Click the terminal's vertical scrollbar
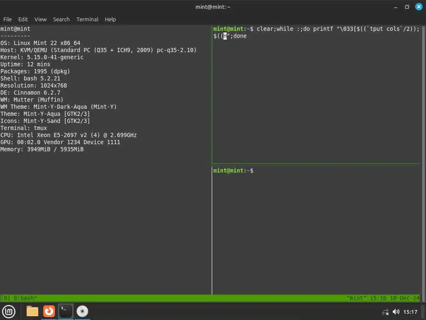 (423, 163)
